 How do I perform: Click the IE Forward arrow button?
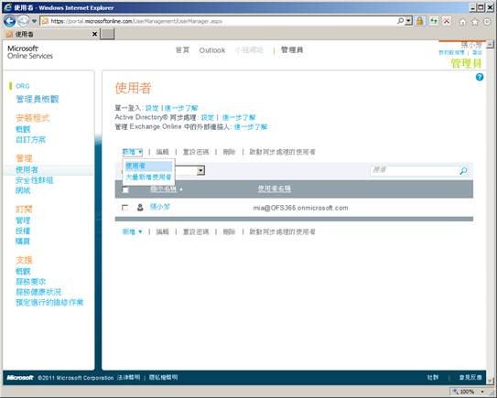[x=23, y=21]
